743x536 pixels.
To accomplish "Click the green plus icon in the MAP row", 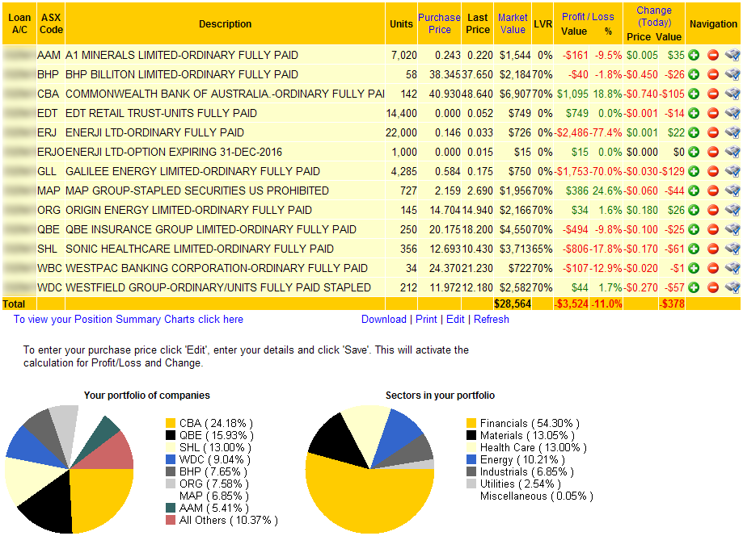I will pos(694,191).
